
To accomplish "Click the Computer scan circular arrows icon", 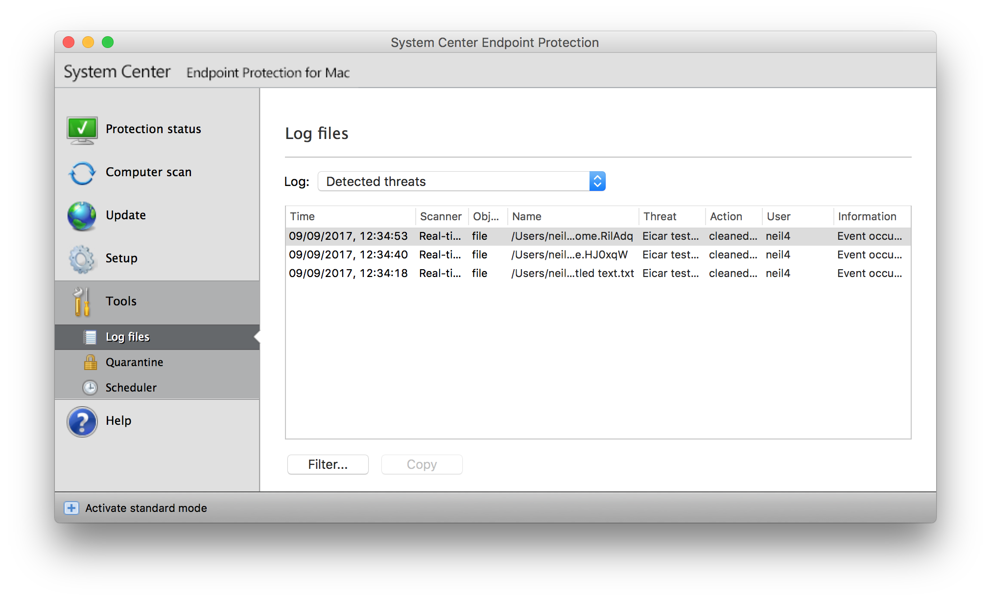I will (x=82, y=173).
